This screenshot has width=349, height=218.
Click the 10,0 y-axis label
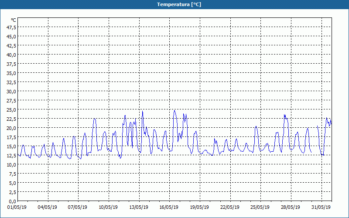tap(12, 165)
